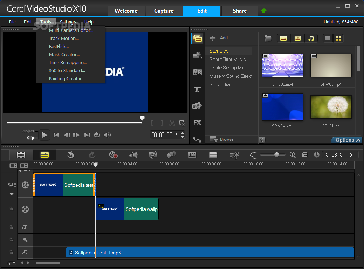Select the Triple Scoop Music folder

click(x=230, y=68)
